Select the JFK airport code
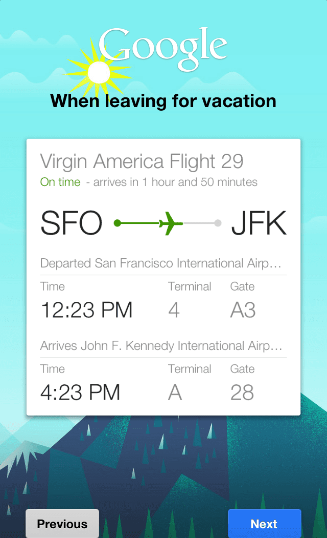327x538 pixels. click(259, 224)
